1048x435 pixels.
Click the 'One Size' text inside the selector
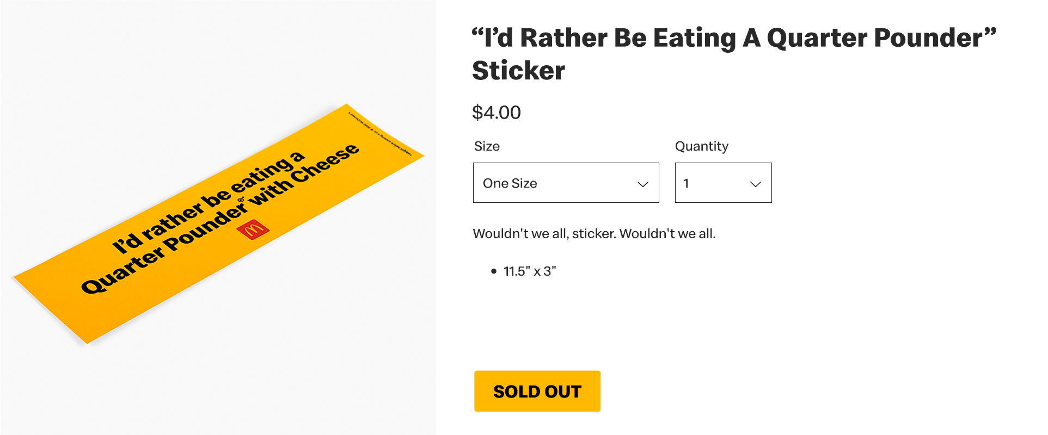pos(510,183)
